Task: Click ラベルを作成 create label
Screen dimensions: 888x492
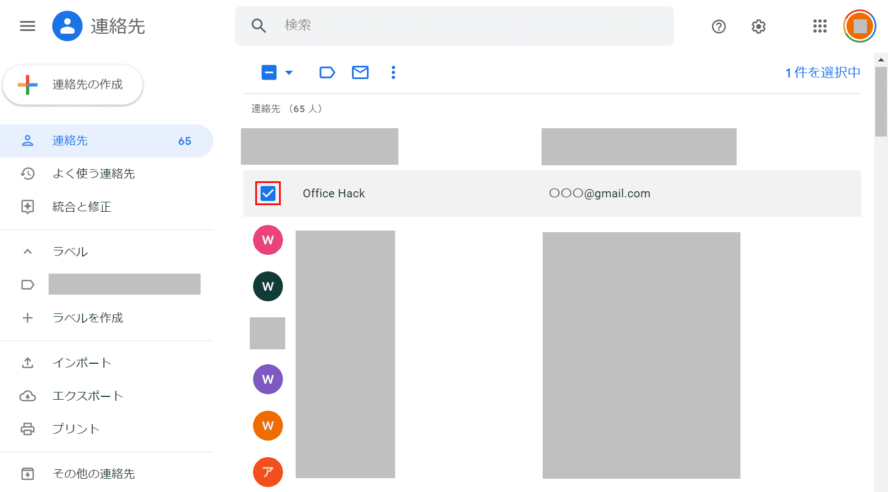Action: (88, 318)
